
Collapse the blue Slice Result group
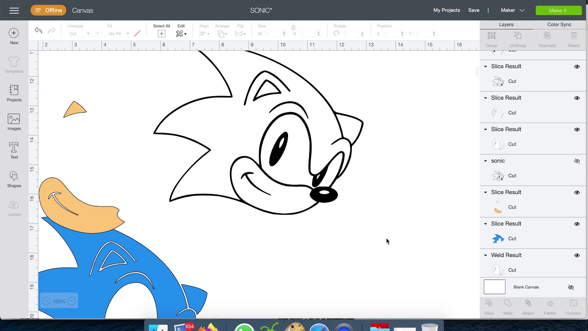point(486,224)
